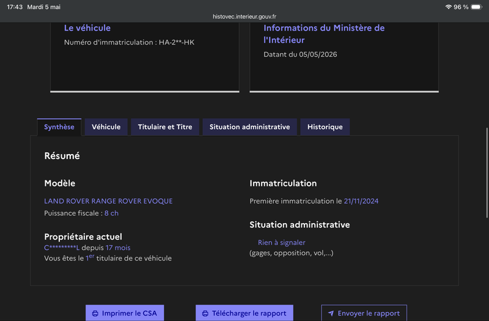Click the Résumé heading
The image size is (489, 321).
[62, 156]
